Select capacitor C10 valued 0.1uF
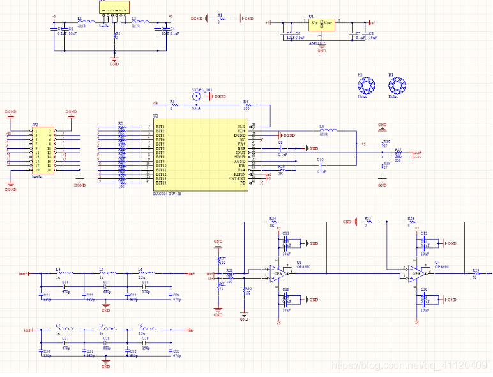The image size is (493, 377). tap(321, 165)
